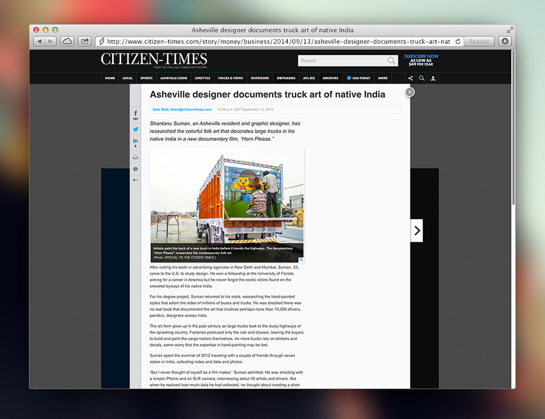Click the page's vertical scrollbar thumb
This screenshot has width=545, height=419.
point(513,129)
